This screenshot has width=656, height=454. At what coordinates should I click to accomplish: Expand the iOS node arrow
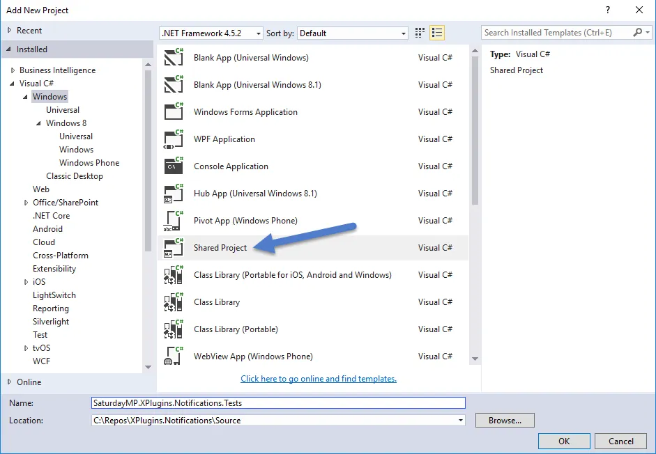click(x=26, y=282)
